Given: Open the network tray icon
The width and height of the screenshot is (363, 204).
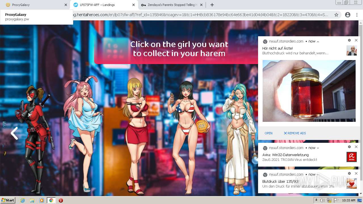Looking at the screenshot, I should coord(329,200).
